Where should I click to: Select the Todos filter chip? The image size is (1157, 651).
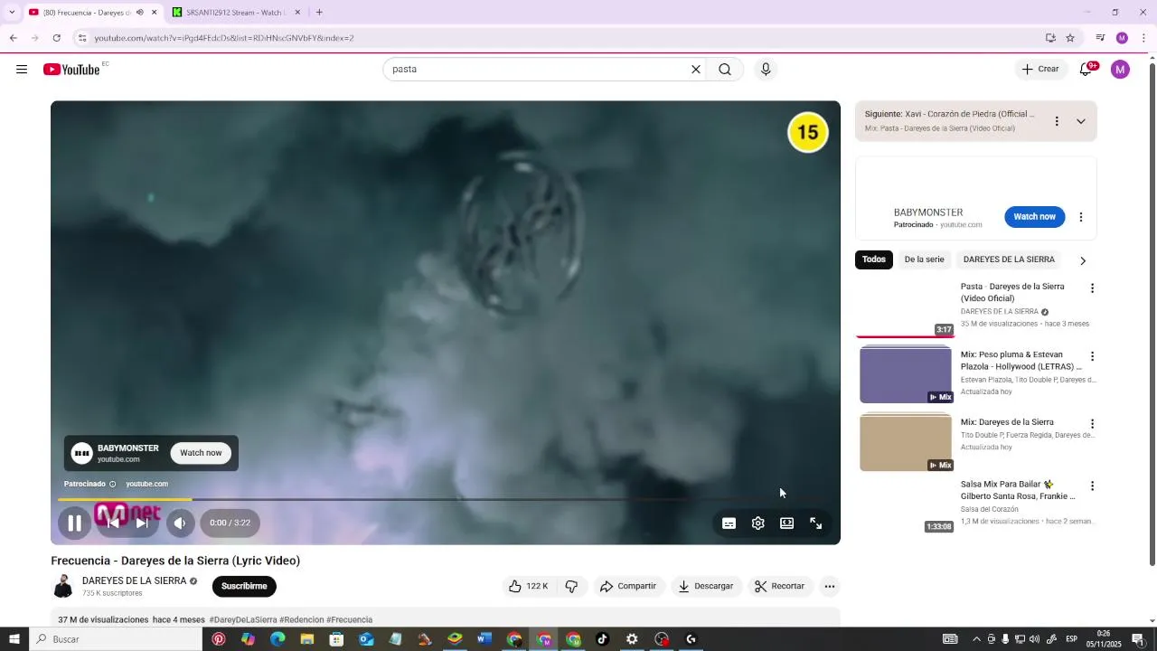pyautogui.click(x=874, y=259)
